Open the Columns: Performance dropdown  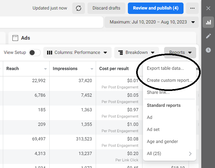point(77,53)
